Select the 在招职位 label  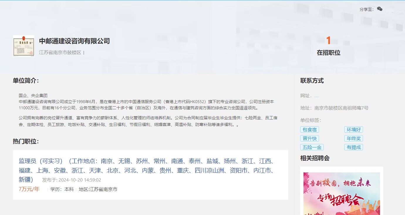click(x=328, y=53)
